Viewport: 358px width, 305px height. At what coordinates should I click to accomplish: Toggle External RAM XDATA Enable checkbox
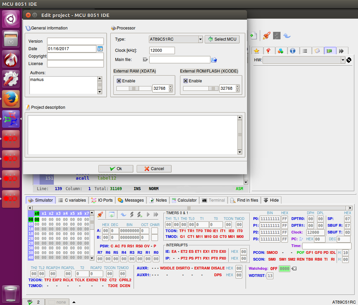coord(119,81)
